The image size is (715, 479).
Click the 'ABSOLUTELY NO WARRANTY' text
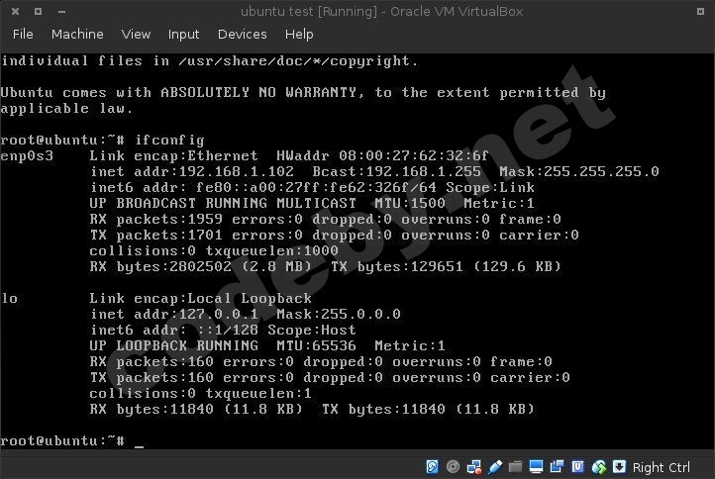[258, 92]
